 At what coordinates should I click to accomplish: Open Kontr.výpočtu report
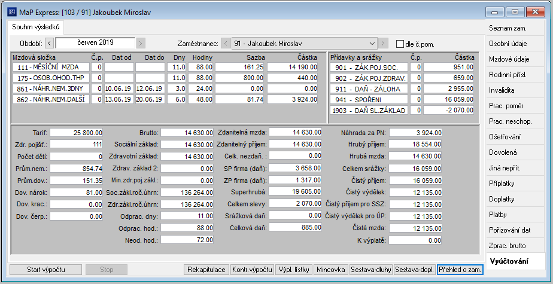pyautogui.click(x=252, y=270)
